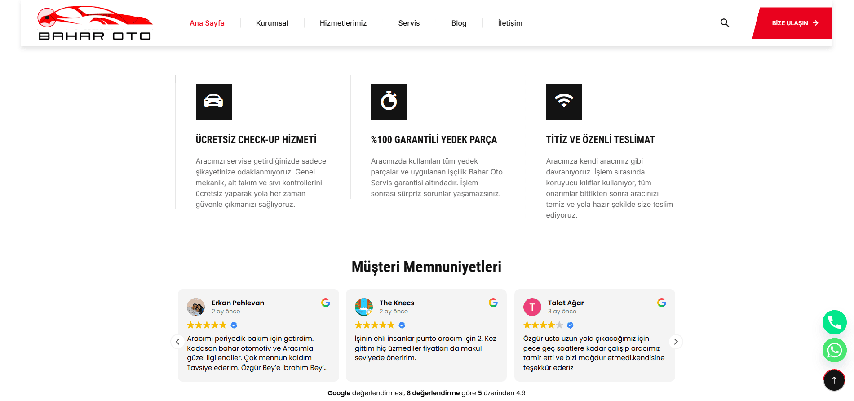Click Erkan Pehlevan's review text about periyodik bakım
Viewport: 854px width, 401px height.
click(x=257, y=353)
